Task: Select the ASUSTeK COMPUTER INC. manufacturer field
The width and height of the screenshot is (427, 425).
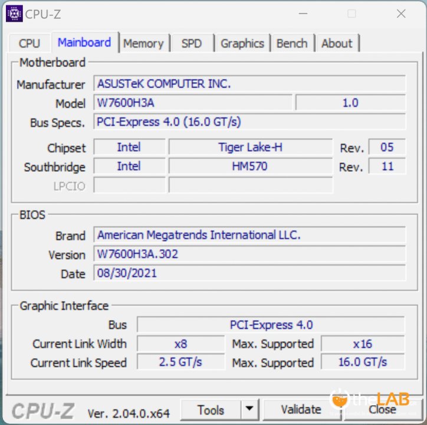Action: tap(249, 84)
